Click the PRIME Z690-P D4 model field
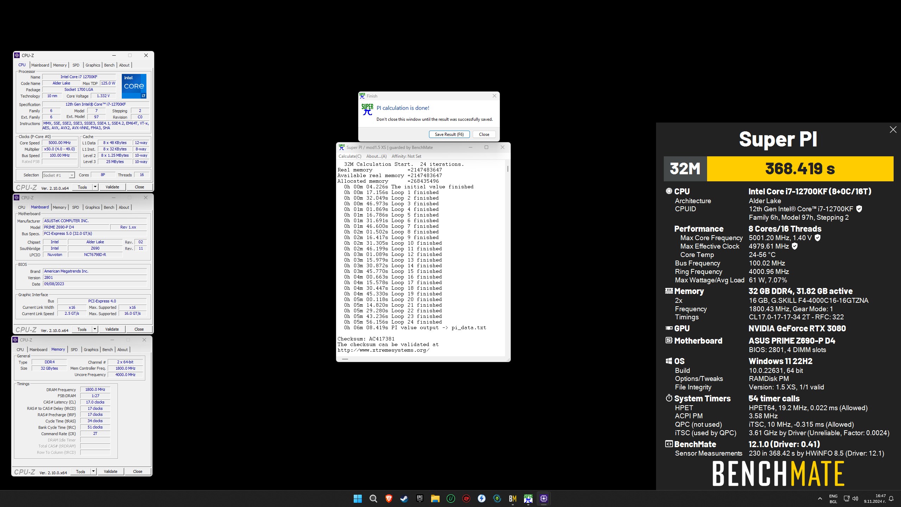The image size is (901, 507). [75, 227]
